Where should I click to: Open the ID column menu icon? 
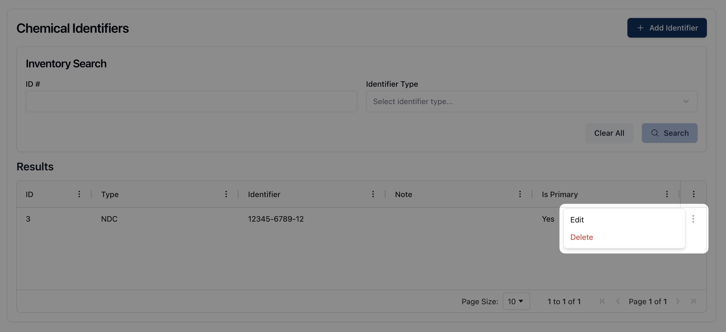pos(79,194)
